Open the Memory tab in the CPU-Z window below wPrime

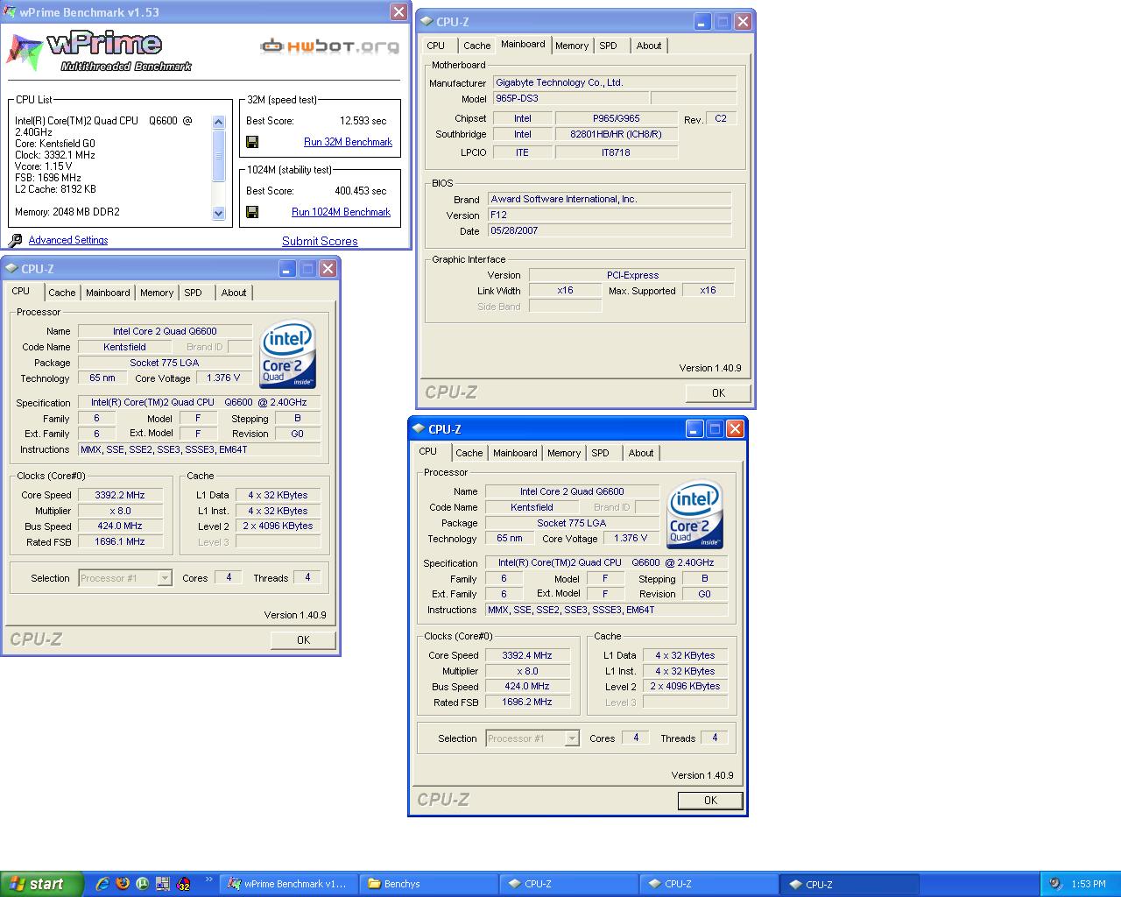pyautogui.click(x=157, y=293)
